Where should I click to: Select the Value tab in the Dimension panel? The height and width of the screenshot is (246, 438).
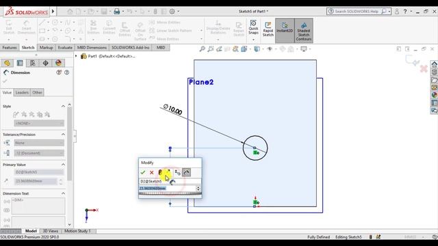[7, 92]
